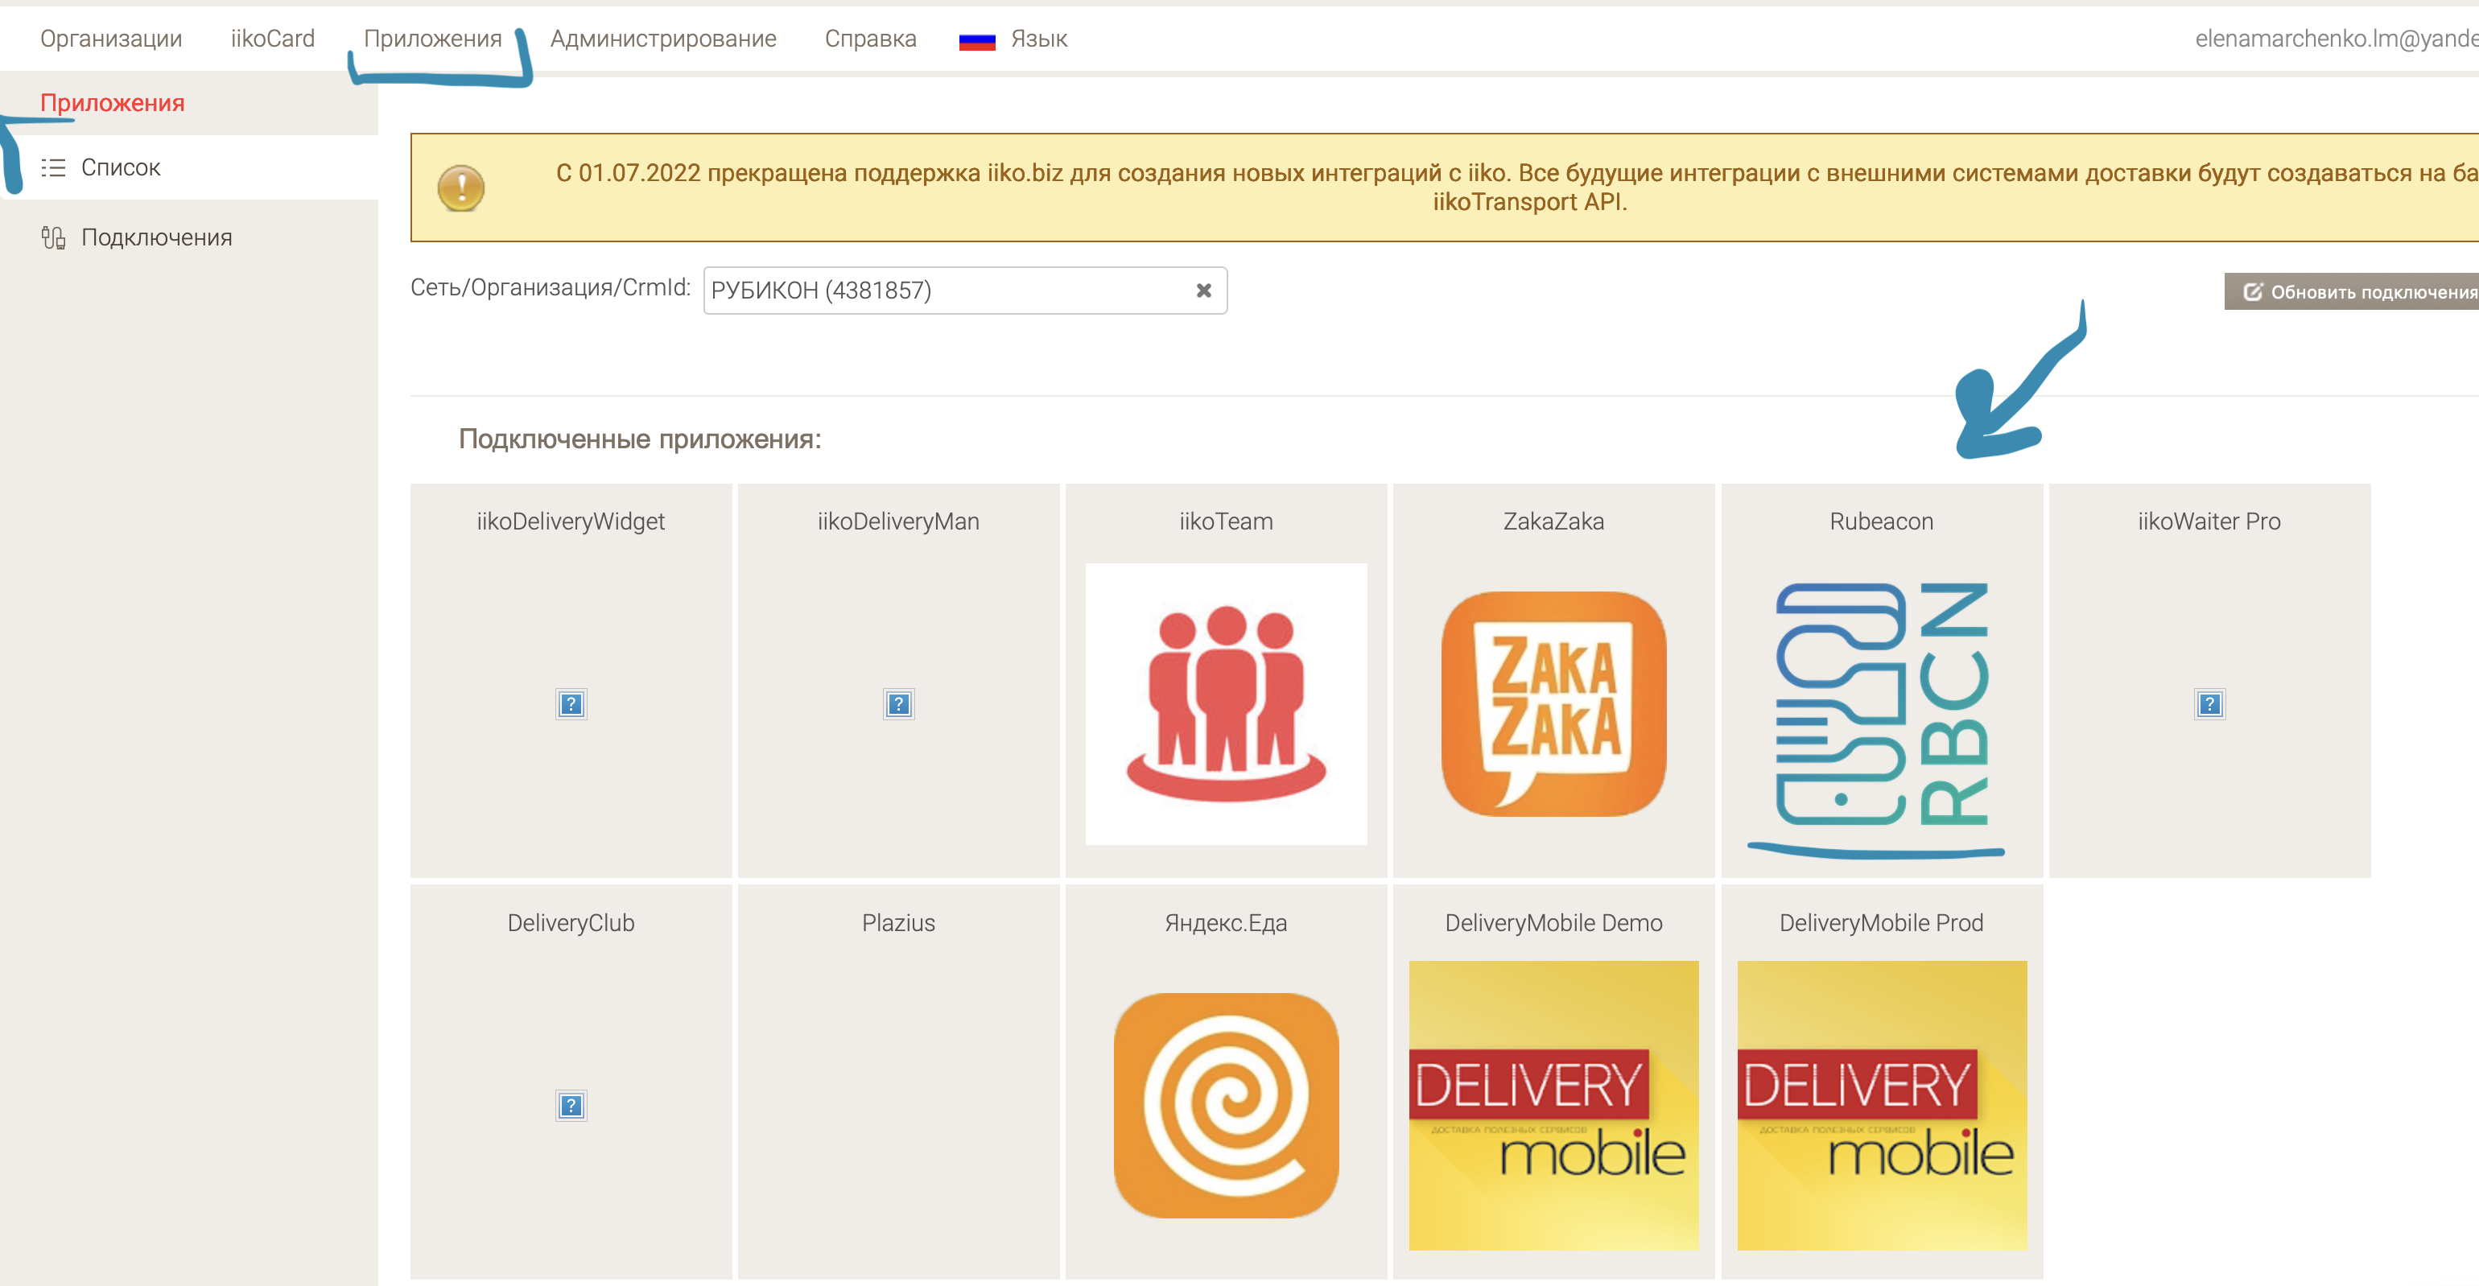Select Список in the sidebar
The height and width of the screenshot is (1286, 2479).
pyautogui.click(x=120, y=167)
